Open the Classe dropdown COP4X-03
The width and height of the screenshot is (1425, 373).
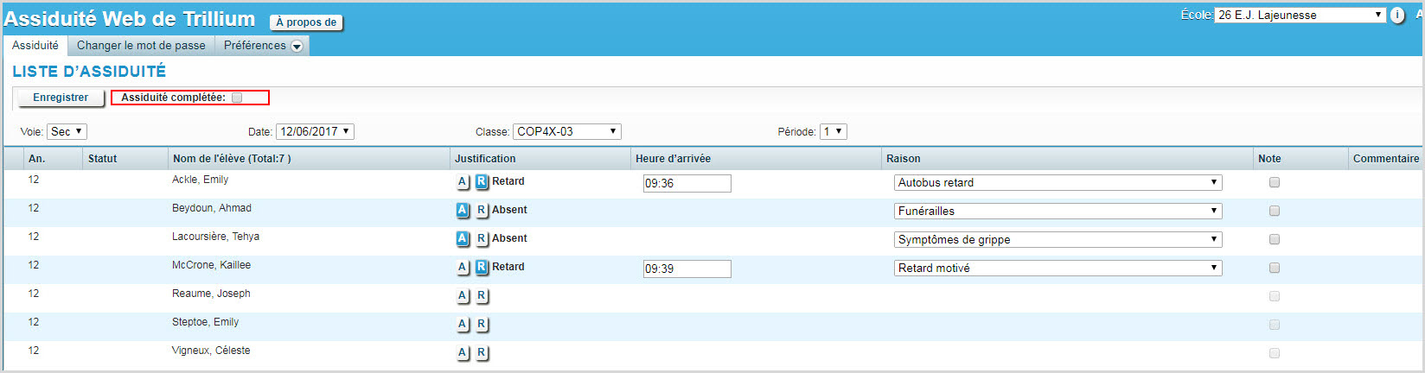coord(566,132)
